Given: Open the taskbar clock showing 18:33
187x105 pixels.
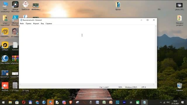Looking at the screenshot, I should pyautogui.click(x=175, y=102).
